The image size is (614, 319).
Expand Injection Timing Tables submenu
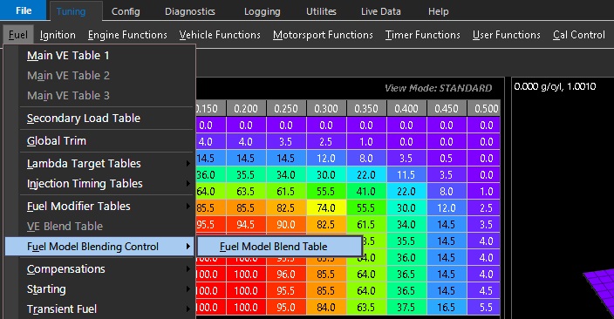99,184
